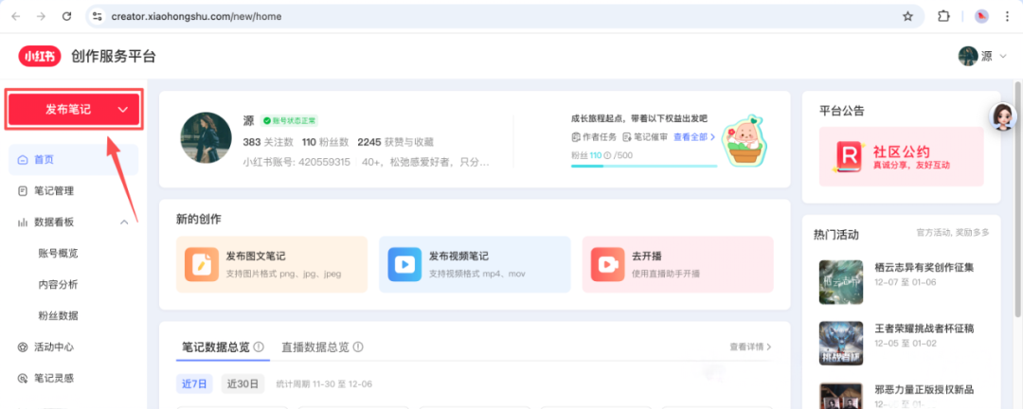This screenshot has height=409, width=1023.
Task: Click the 数据看板 bar chart icon
Action: (23, 222)
